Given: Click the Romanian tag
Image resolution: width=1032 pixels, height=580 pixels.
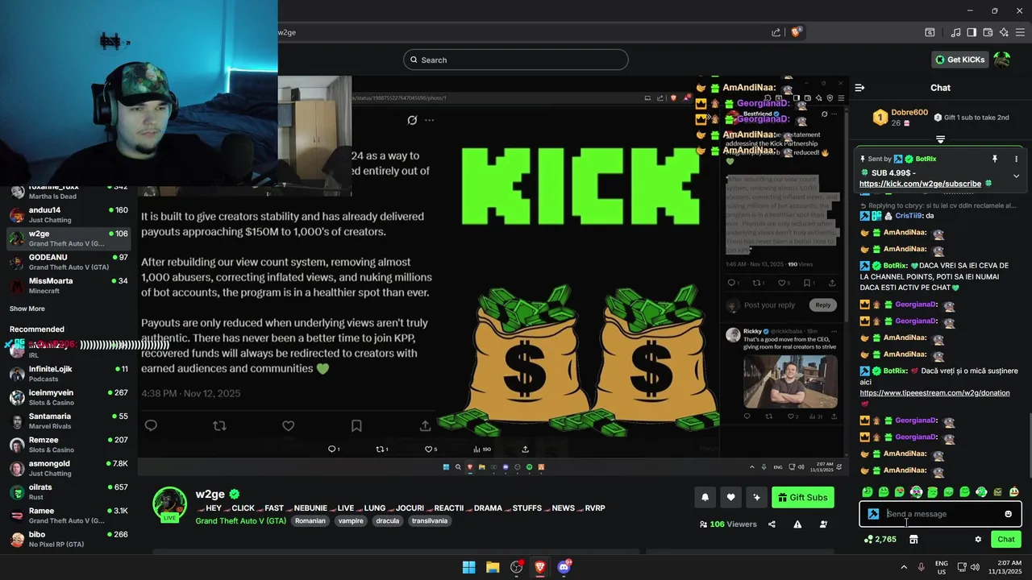Looking at the screenshot, I should point(310,521).
